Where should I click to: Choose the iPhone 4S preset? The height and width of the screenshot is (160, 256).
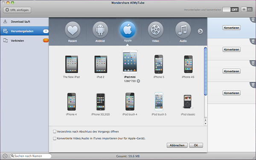[188, 67]
